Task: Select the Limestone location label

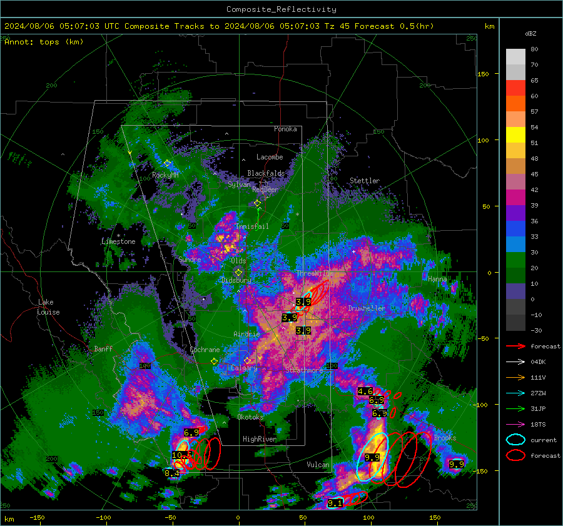Action: coord(118,241)
